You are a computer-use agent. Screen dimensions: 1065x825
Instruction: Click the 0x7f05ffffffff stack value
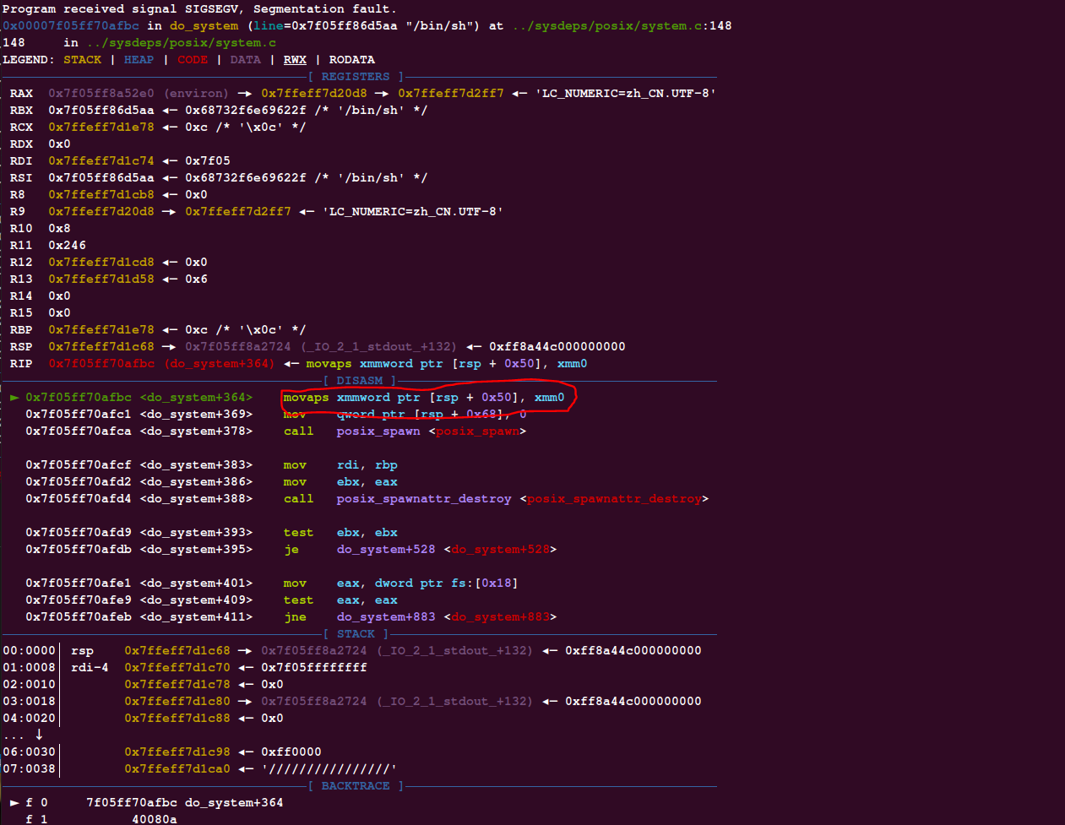(x=314, y=668)
